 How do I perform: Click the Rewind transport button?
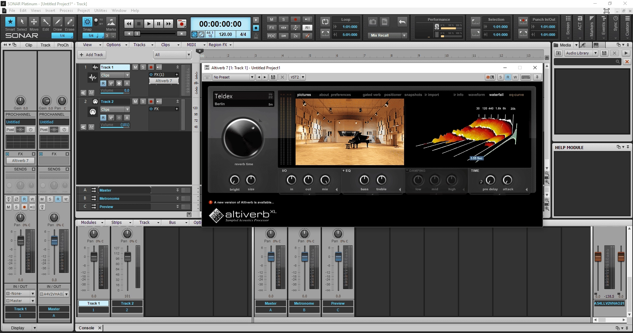[x=129, y=23]
